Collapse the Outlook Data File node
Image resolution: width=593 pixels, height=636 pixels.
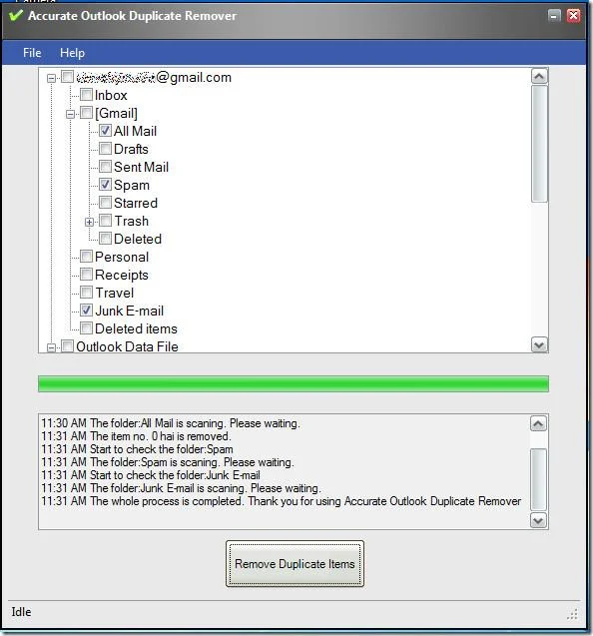(x=51, y=347)
